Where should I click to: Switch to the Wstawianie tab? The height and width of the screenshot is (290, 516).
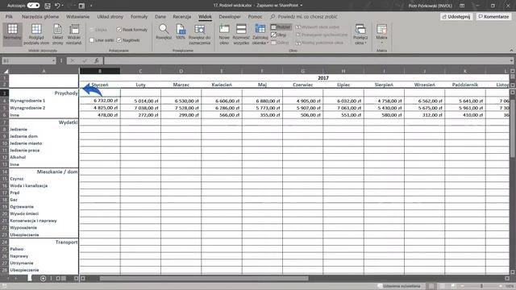tap(77, 16)
